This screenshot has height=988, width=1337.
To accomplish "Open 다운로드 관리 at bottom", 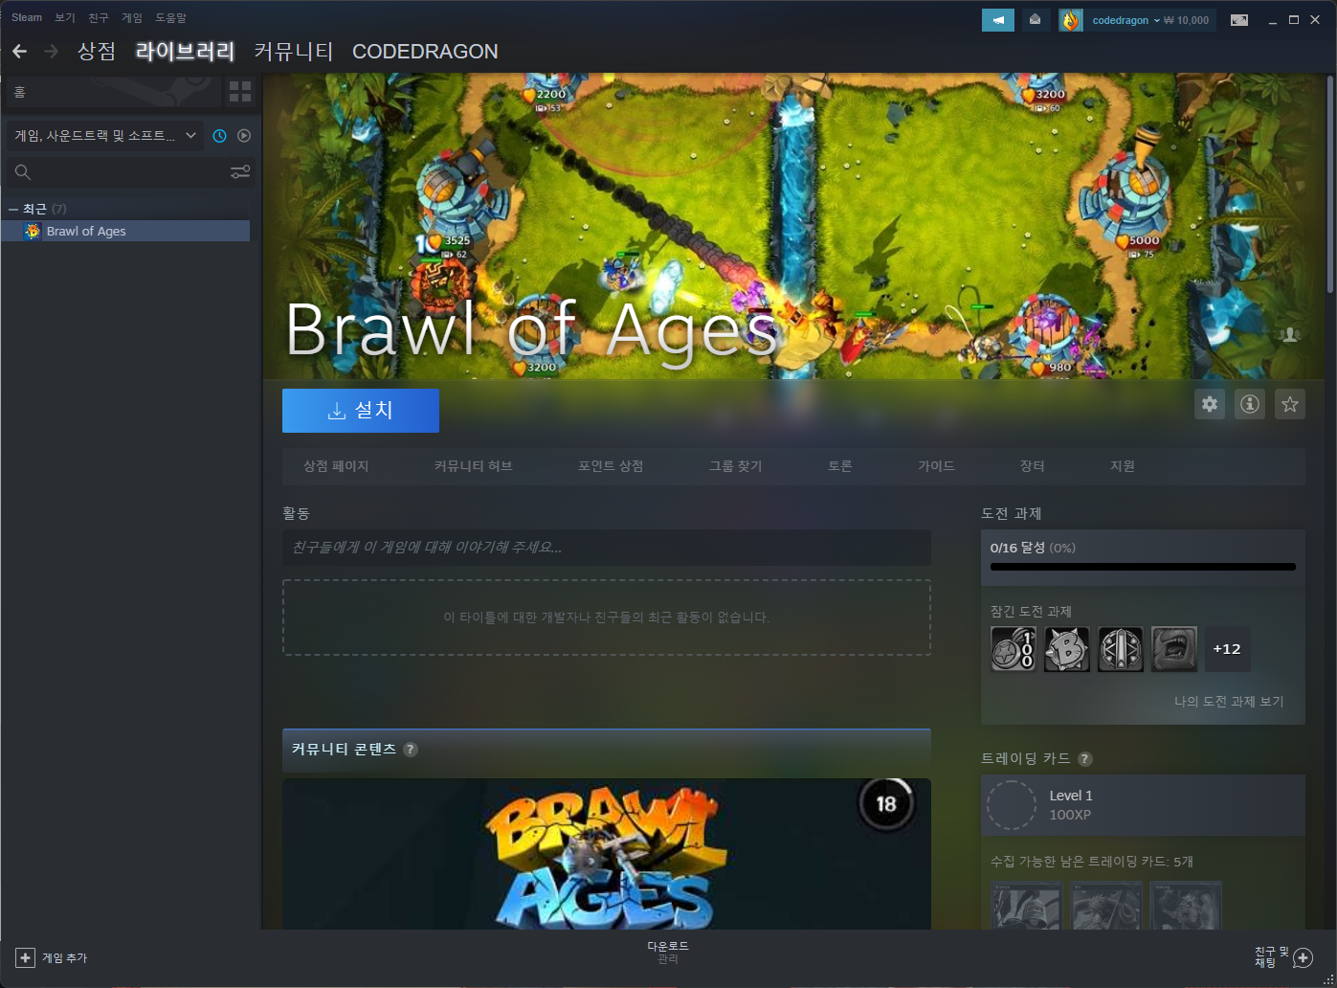I will coord(668,953).
